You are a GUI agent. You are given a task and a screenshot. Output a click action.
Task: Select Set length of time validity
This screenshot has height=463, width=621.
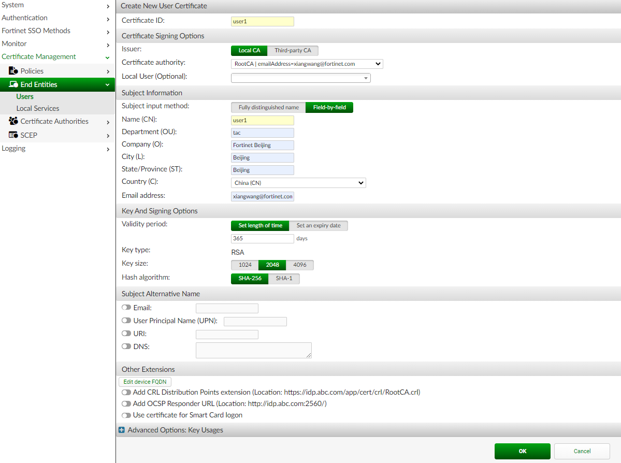pyautogui.click(x=260, y=225)
